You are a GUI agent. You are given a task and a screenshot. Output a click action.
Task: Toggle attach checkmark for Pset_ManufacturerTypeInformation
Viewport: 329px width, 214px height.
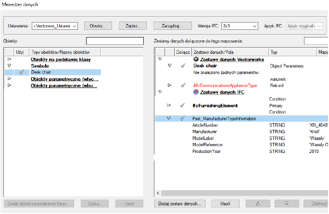point(182,118)
